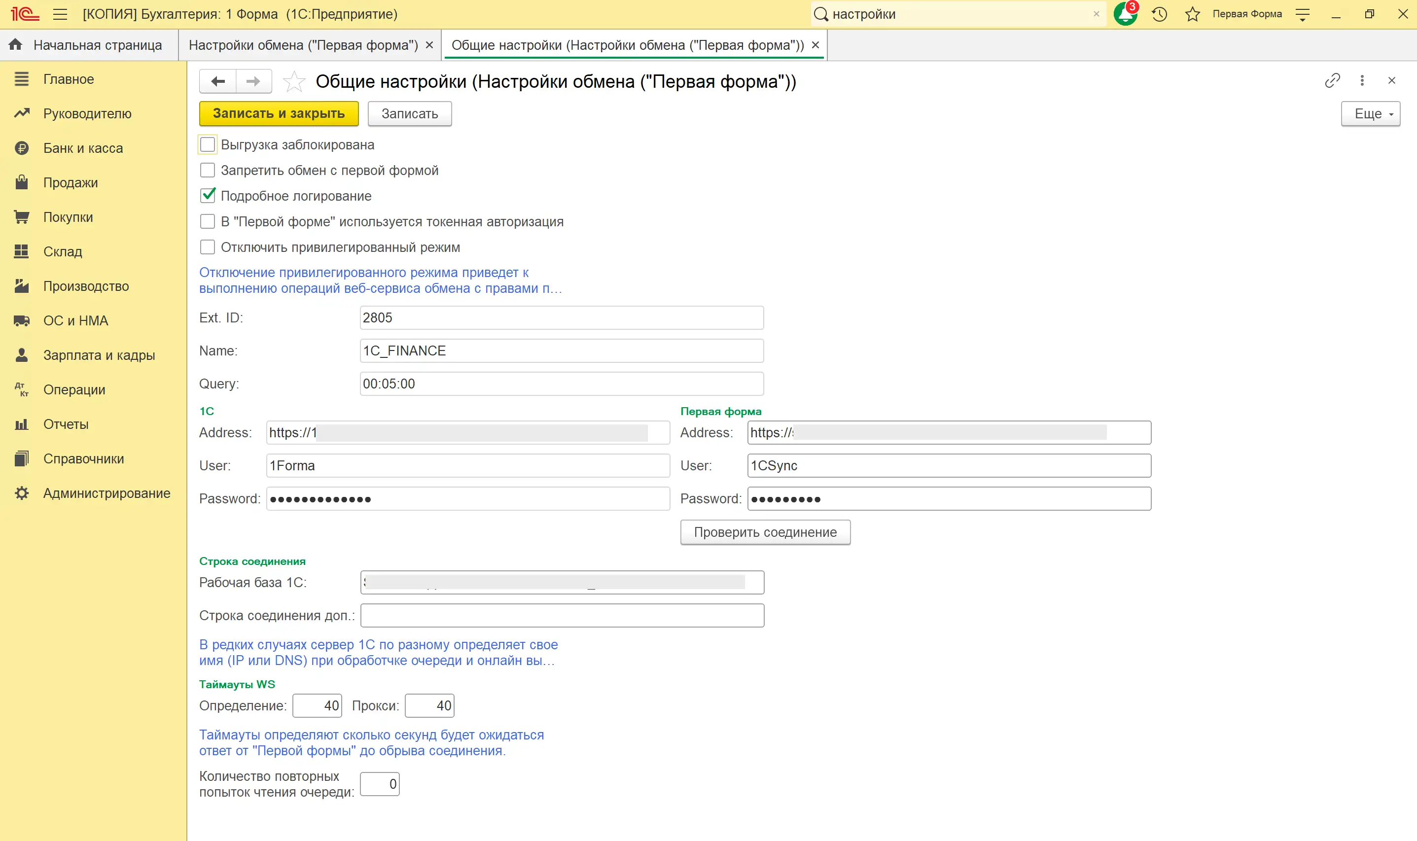Screen dimensions: 1417x841
Task: Open favorites star in title bar
Action: tap(1193, 14)
